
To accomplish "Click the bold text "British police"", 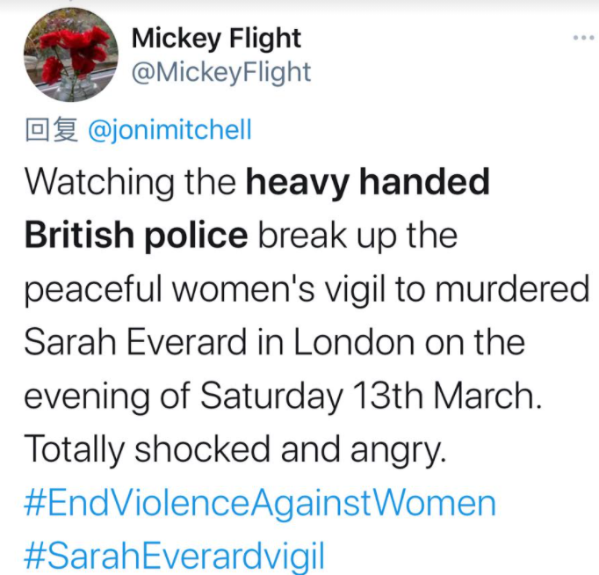I will 135,236.
